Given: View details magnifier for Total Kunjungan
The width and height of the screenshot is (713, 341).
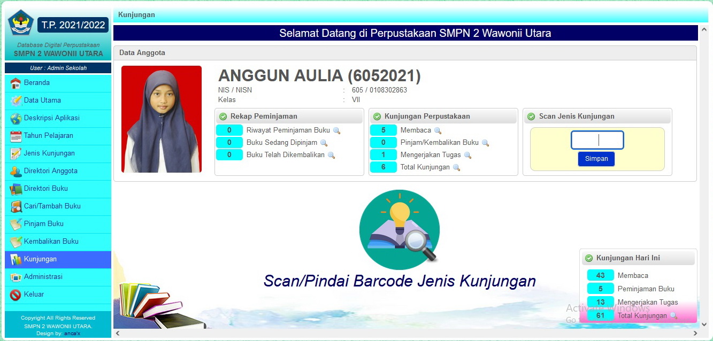Looking at the screenshot, I should click(x=456, y=168).
